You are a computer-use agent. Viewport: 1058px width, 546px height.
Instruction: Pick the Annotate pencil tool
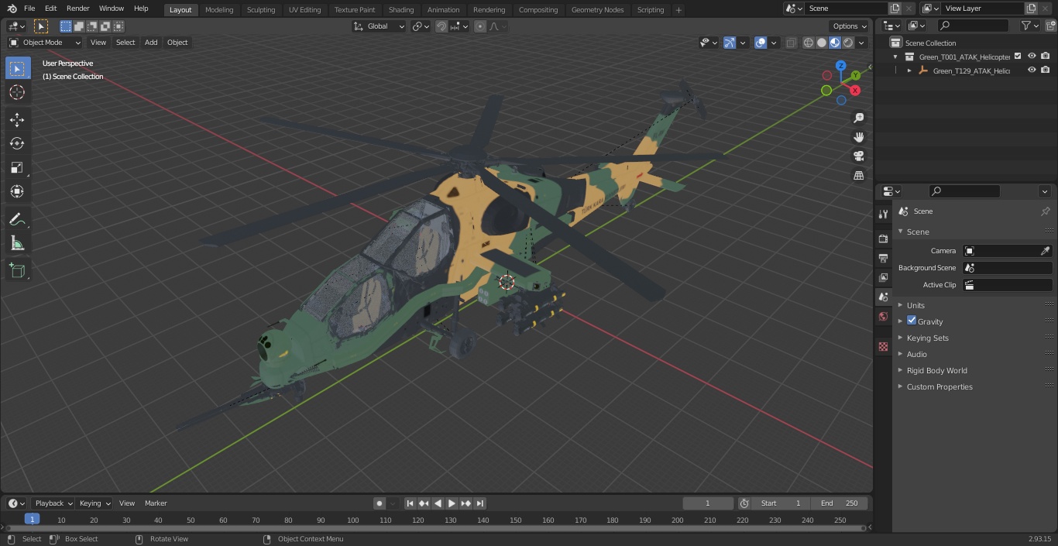(17, 219)
